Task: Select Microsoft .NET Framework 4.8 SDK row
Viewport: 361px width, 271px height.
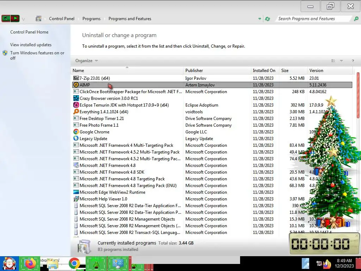Action: click(x=212, y=172)
